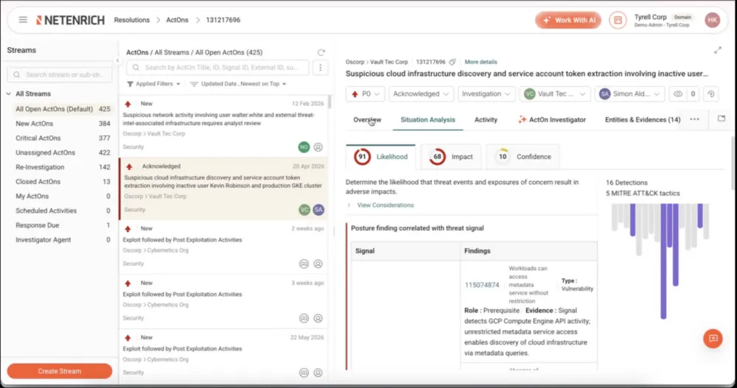Click team icon on 2 weeks ago ActOn
Viewport: 737px width, 388px height.
304,264
